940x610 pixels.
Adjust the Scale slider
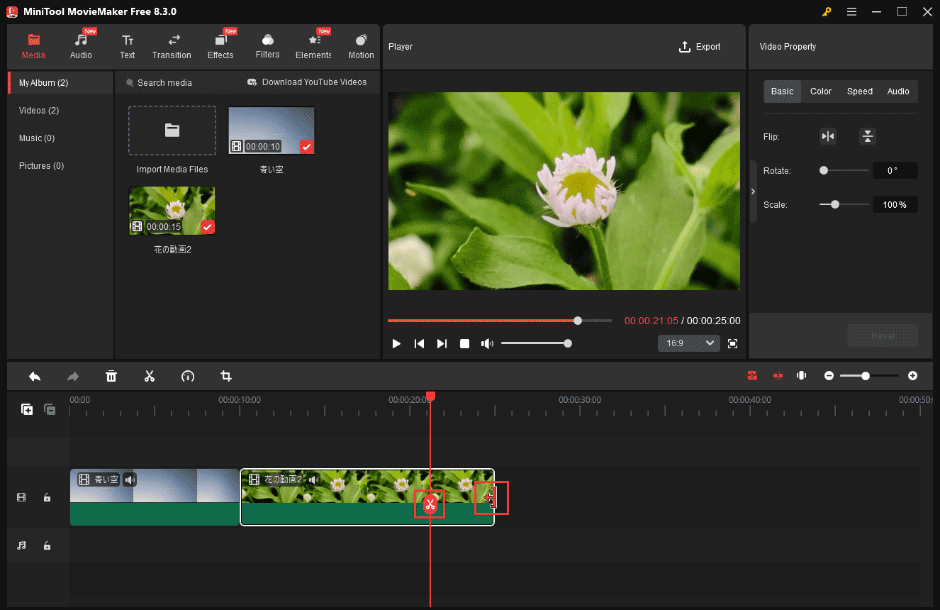coord(844,204)
